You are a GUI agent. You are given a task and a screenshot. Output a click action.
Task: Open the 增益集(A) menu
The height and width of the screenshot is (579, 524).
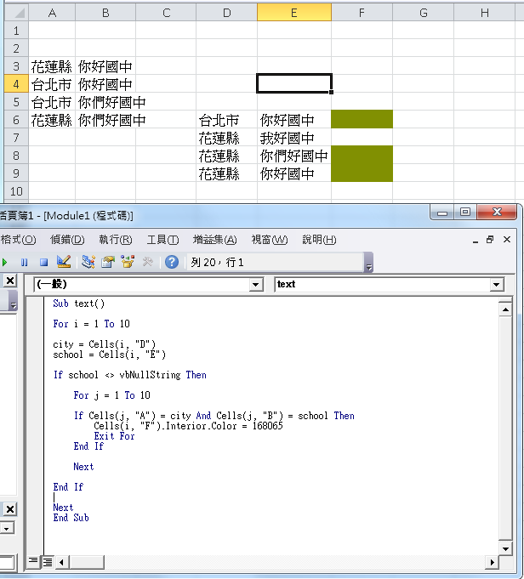tap(214, 240)
